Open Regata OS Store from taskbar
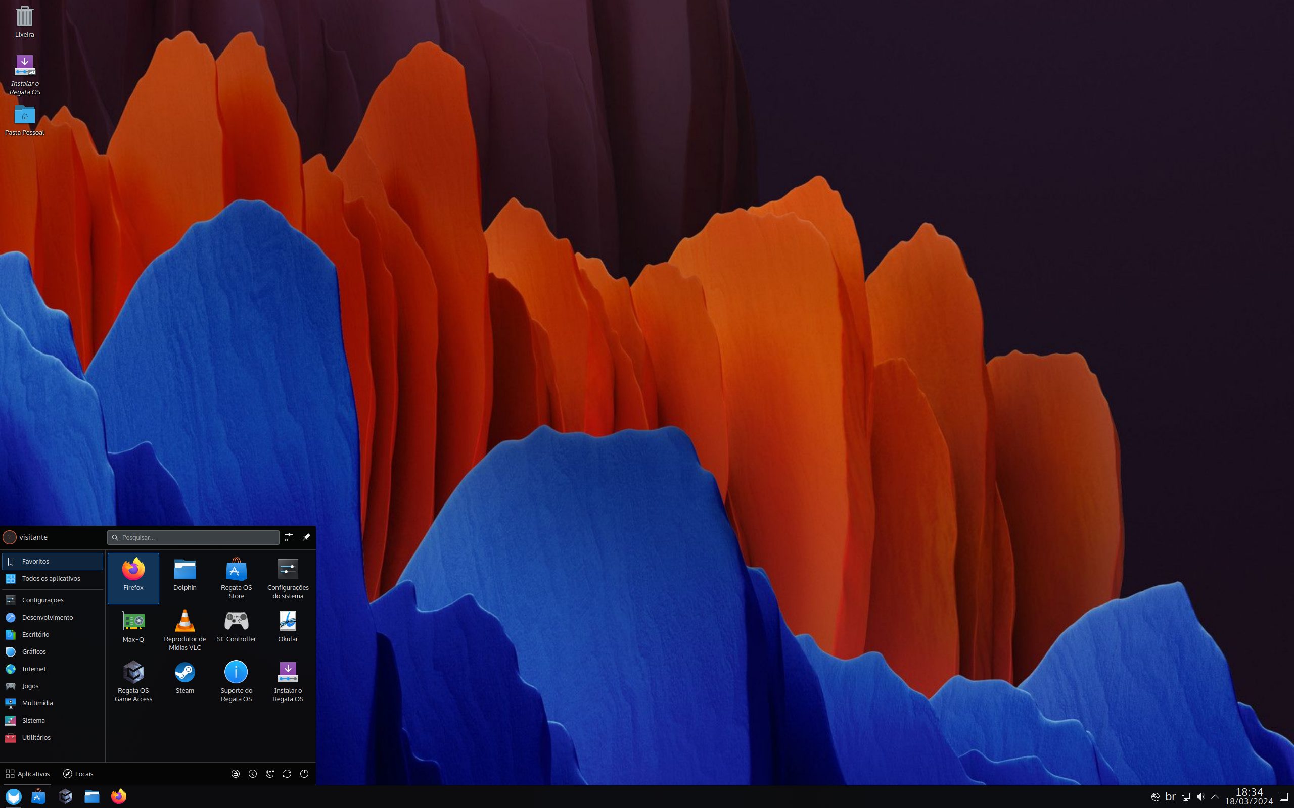Screen dimensions: 1294x808 point(38,796)
